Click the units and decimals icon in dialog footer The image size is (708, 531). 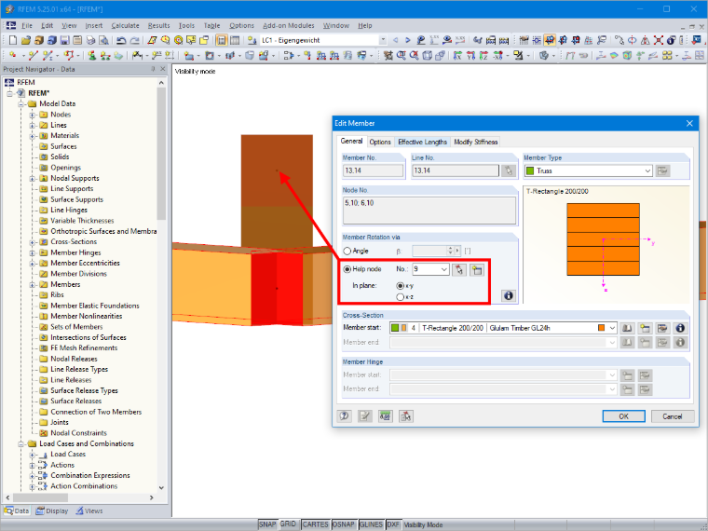click(x=385, y=416)
